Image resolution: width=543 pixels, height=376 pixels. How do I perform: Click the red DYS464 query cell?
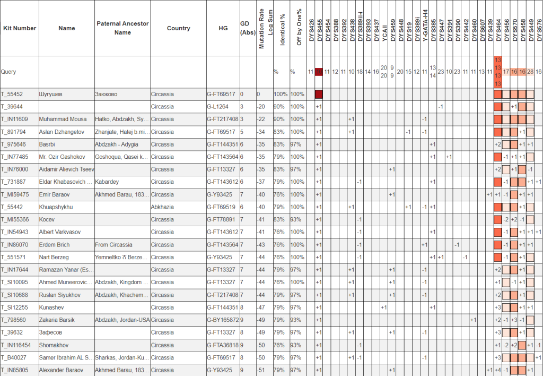tap(497, 72)
